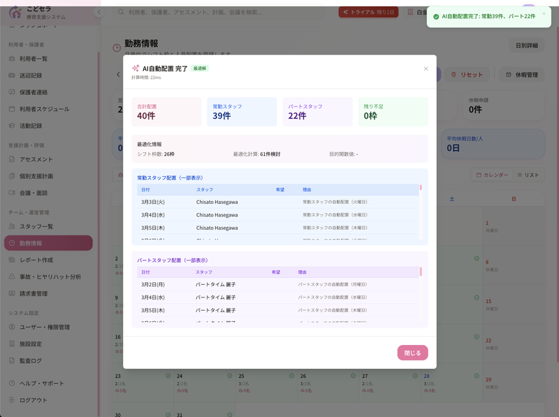
Task: Click シフト枠数: 26枠 text
Action: pos(156,154)
